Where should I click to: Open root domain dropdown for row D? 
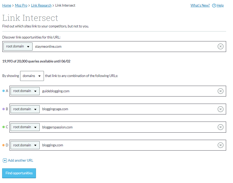click(x=25, y=145)
